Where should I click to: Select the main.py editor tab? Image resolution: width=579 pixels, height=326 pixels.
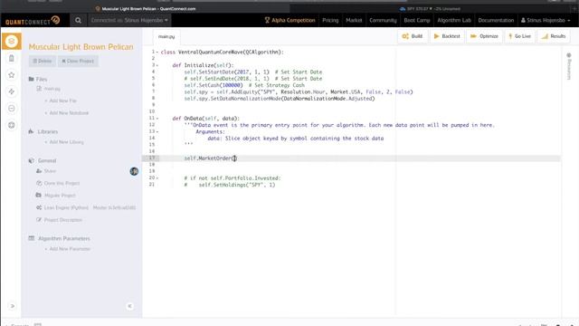(x=166, y=36)
